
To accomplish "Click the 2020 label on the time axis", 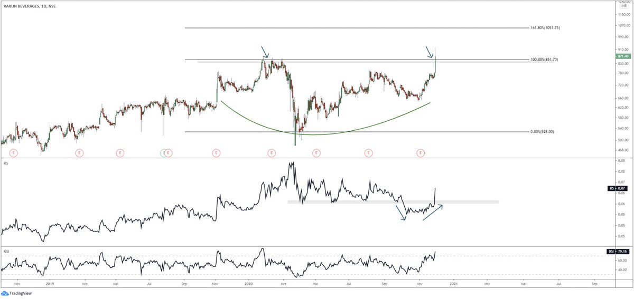I will (248, 283).
